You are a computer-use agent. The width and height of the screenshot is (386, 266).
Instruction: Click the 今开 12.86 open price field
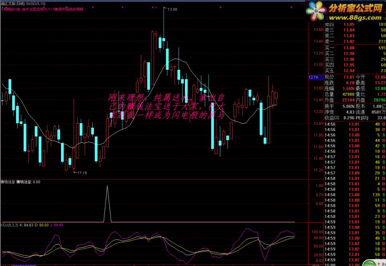(x=371, y=77)
